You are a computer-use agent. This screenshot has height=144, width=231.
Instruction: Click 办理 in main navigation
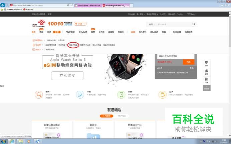tap(49, 32)
